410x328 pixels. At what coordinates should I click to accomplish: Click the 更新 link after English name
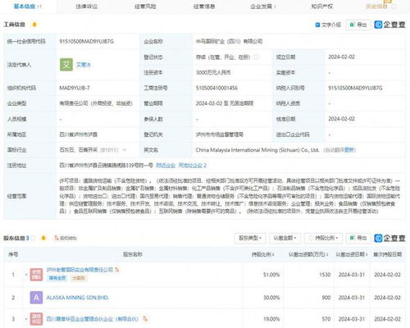tap(350, 150)
